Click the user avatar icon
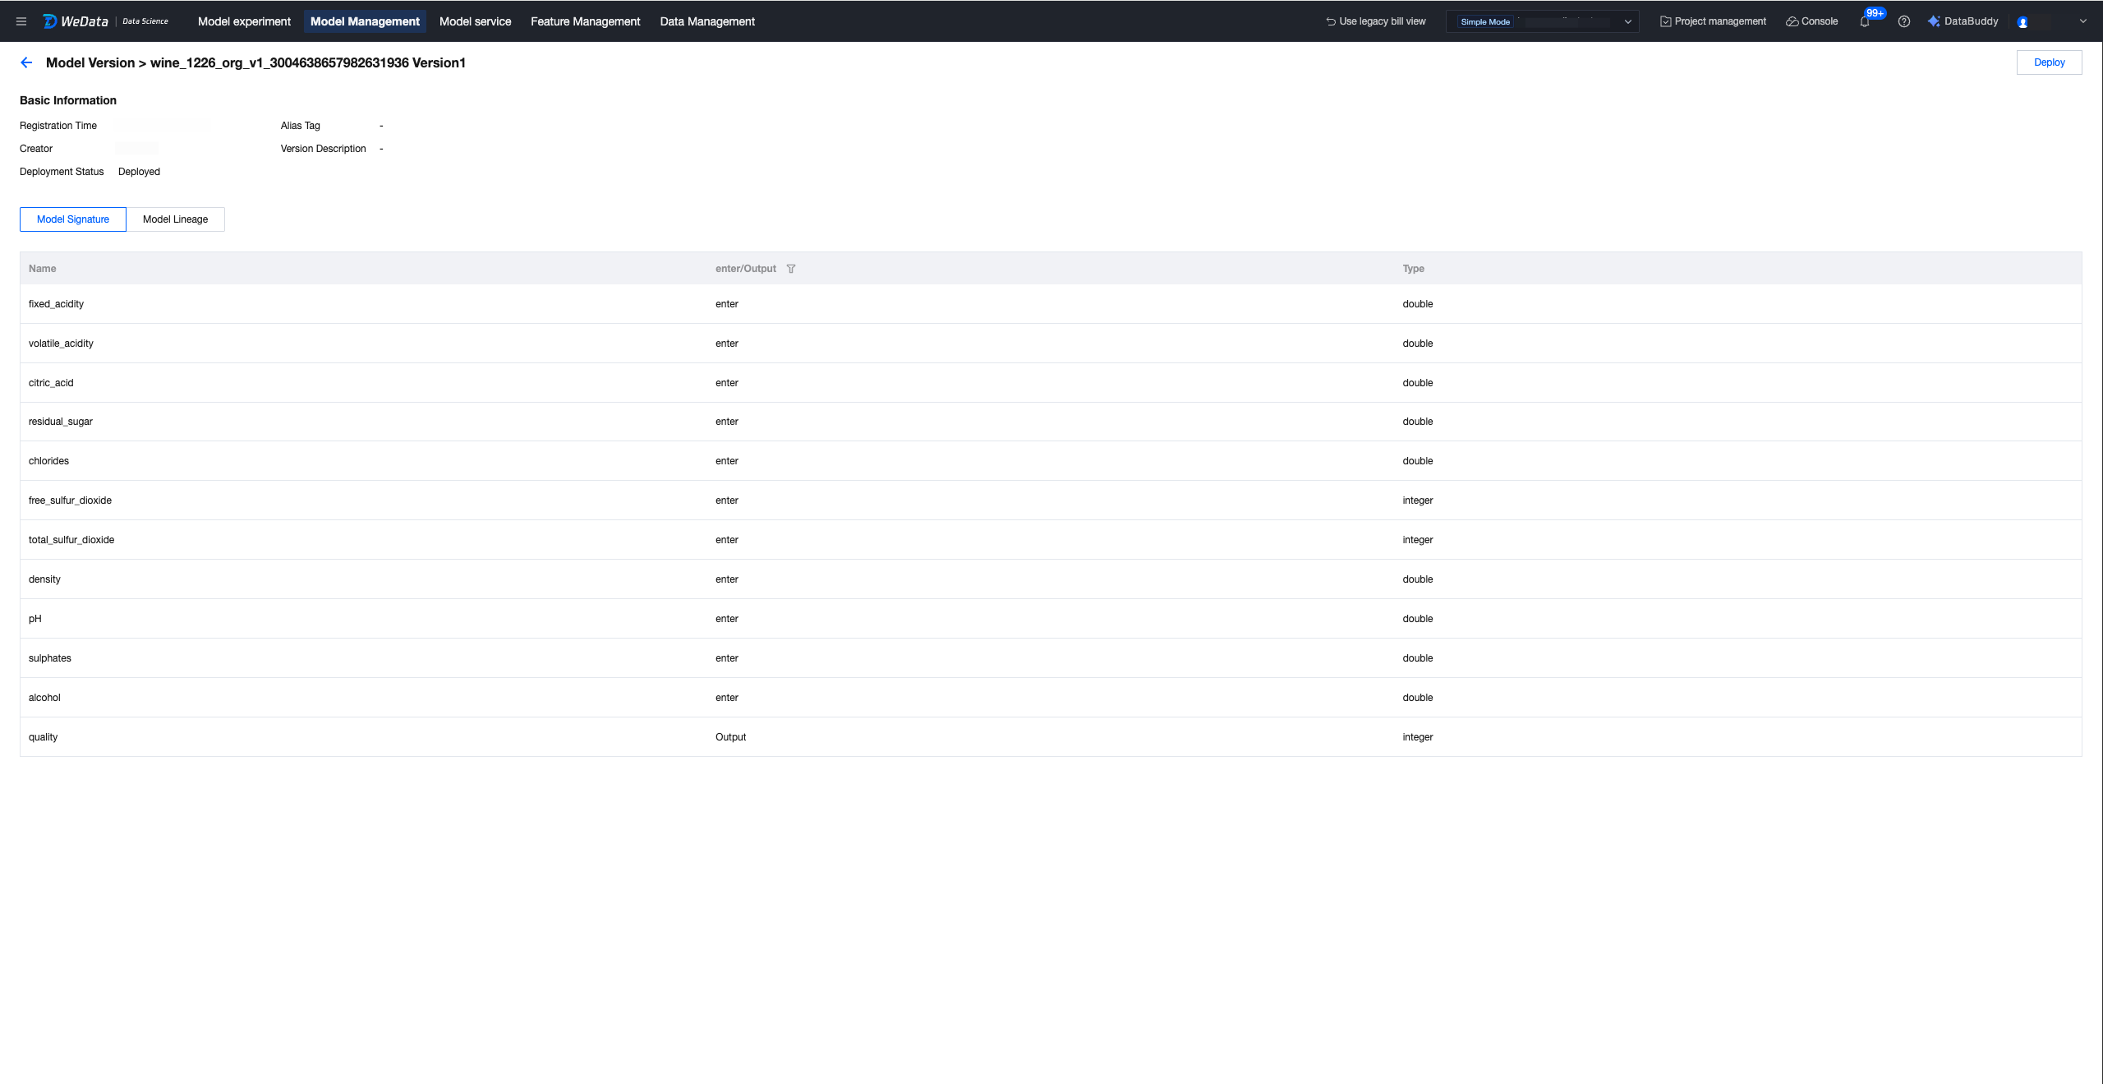Viewport: 2103px width, 1084px height. pyautogui.click(x=2022, y=22)
